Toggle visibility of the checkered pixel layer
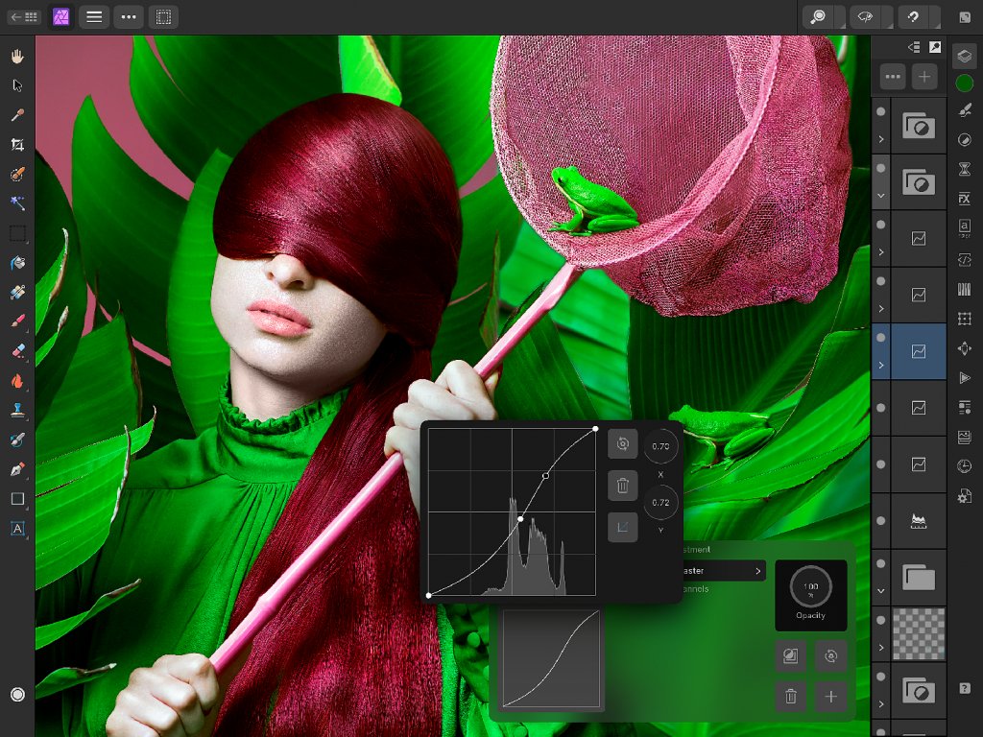 [881, 620]
